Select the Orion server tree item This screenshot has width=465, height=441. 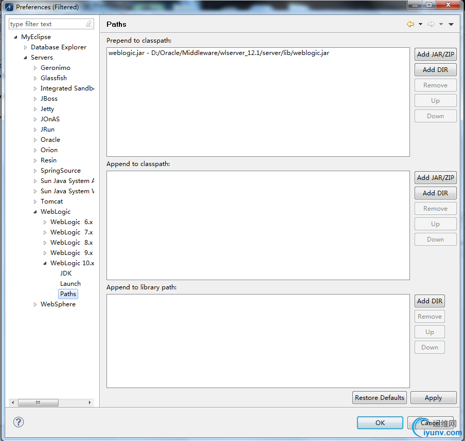pyautogui.click(x=49, y=150)
